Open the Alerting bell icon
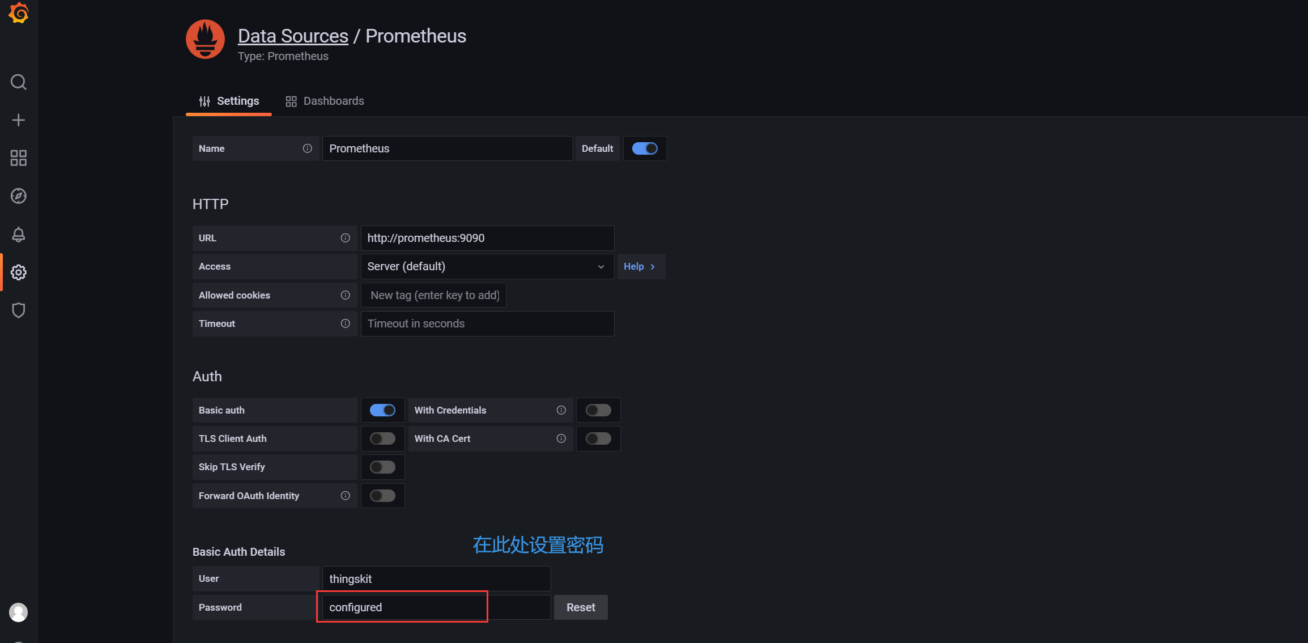The width and height of the screenshot is (1308, 643). 19,235
